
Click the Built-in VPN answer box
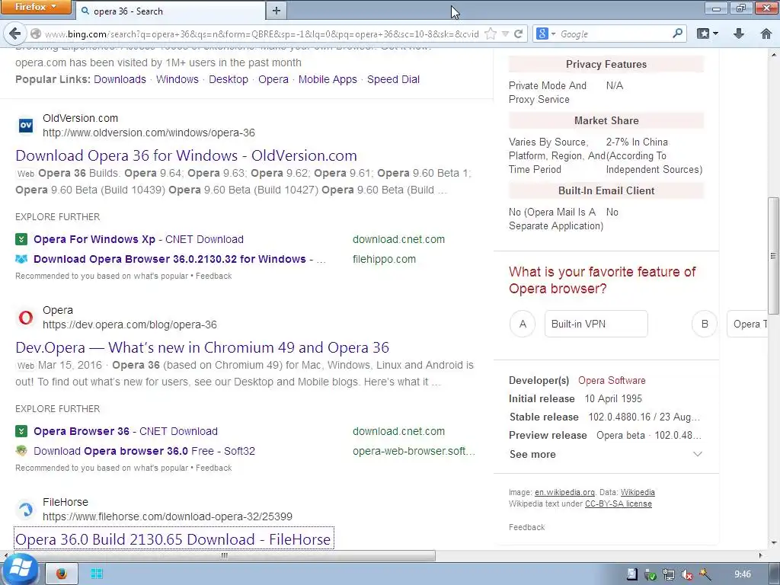596,324
